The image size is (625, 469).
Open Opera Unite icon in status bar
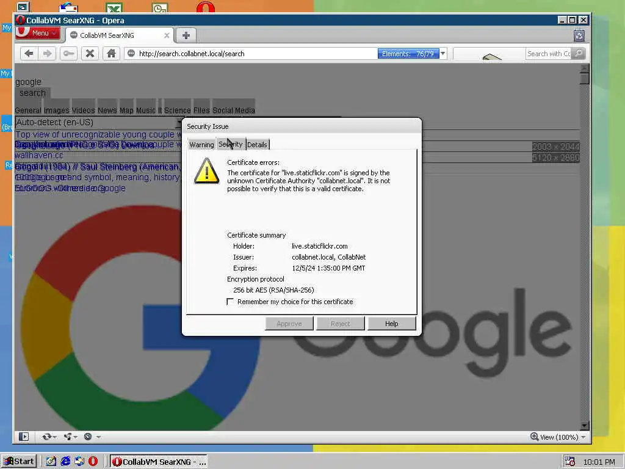[68, 437]
